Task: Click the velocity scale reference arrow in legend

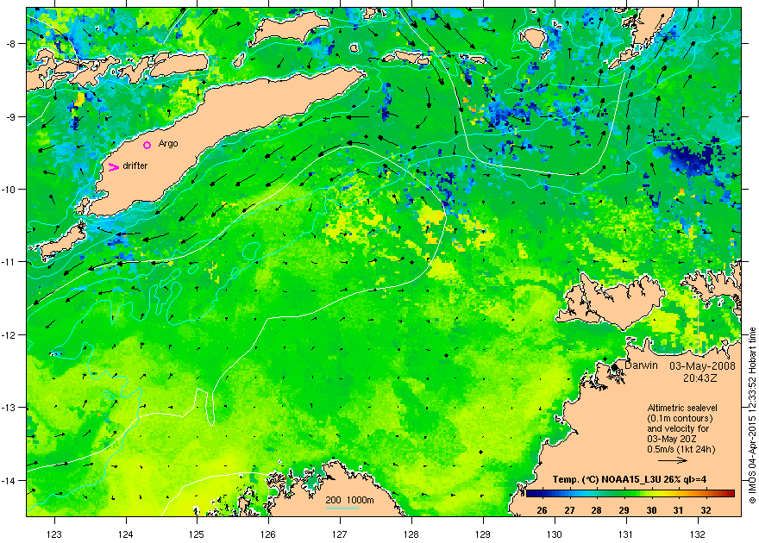Action: point(673,460)
